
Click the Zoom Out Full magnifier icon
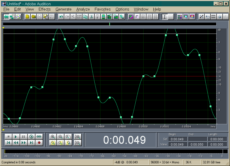click(x=68, y=137)
